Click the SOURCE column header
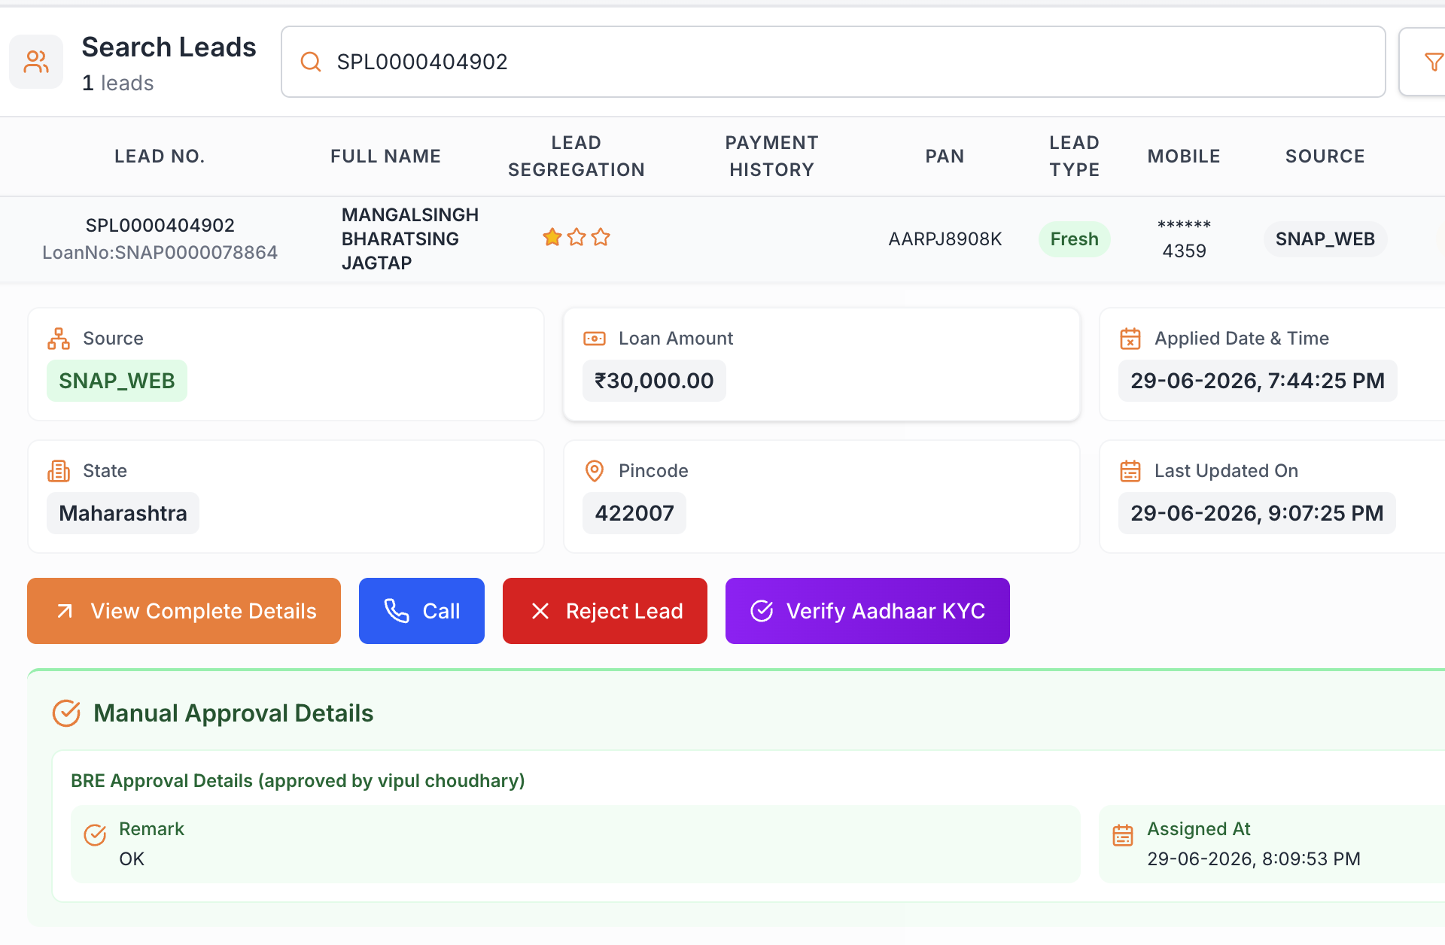The width and height of the screenshot is (1445, 945). [x=1325, y=156]
